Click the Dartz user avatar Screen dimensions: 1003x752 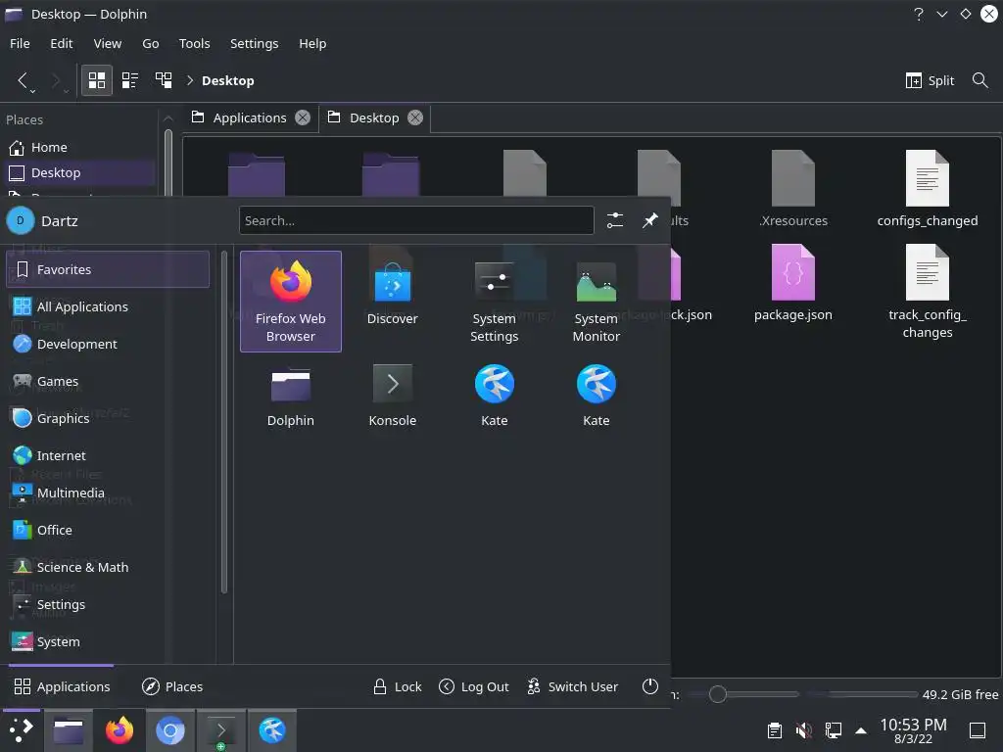click(20, 220)
